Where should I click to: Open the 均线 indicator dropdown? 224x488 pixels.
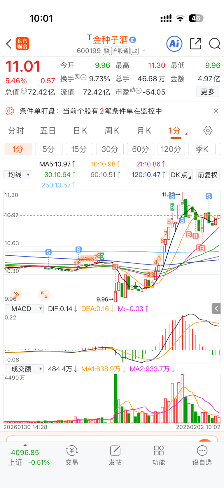17,175
